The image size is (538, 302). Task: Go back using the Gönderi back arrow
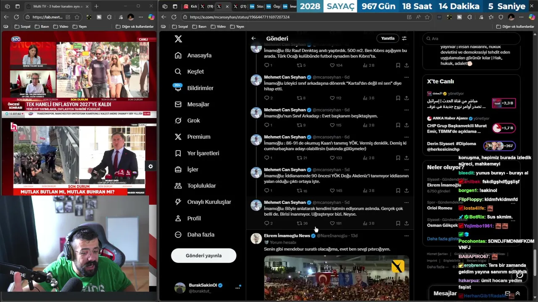pos(253,38)
